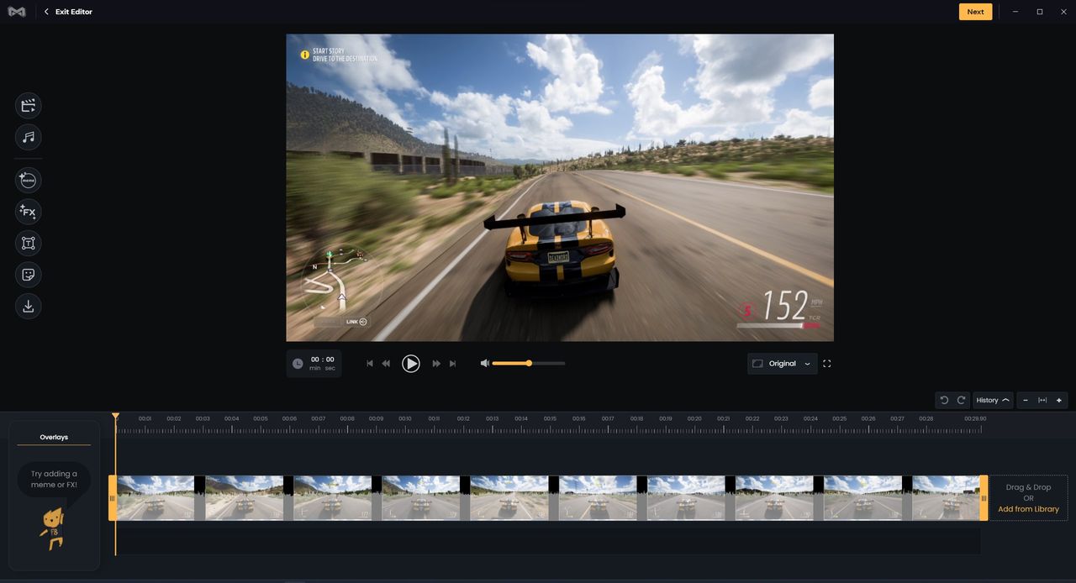The width and height of the screenshot is (1076, 583).
Task: Click the mascot character in Overlays panel
Action: [52, 528]
